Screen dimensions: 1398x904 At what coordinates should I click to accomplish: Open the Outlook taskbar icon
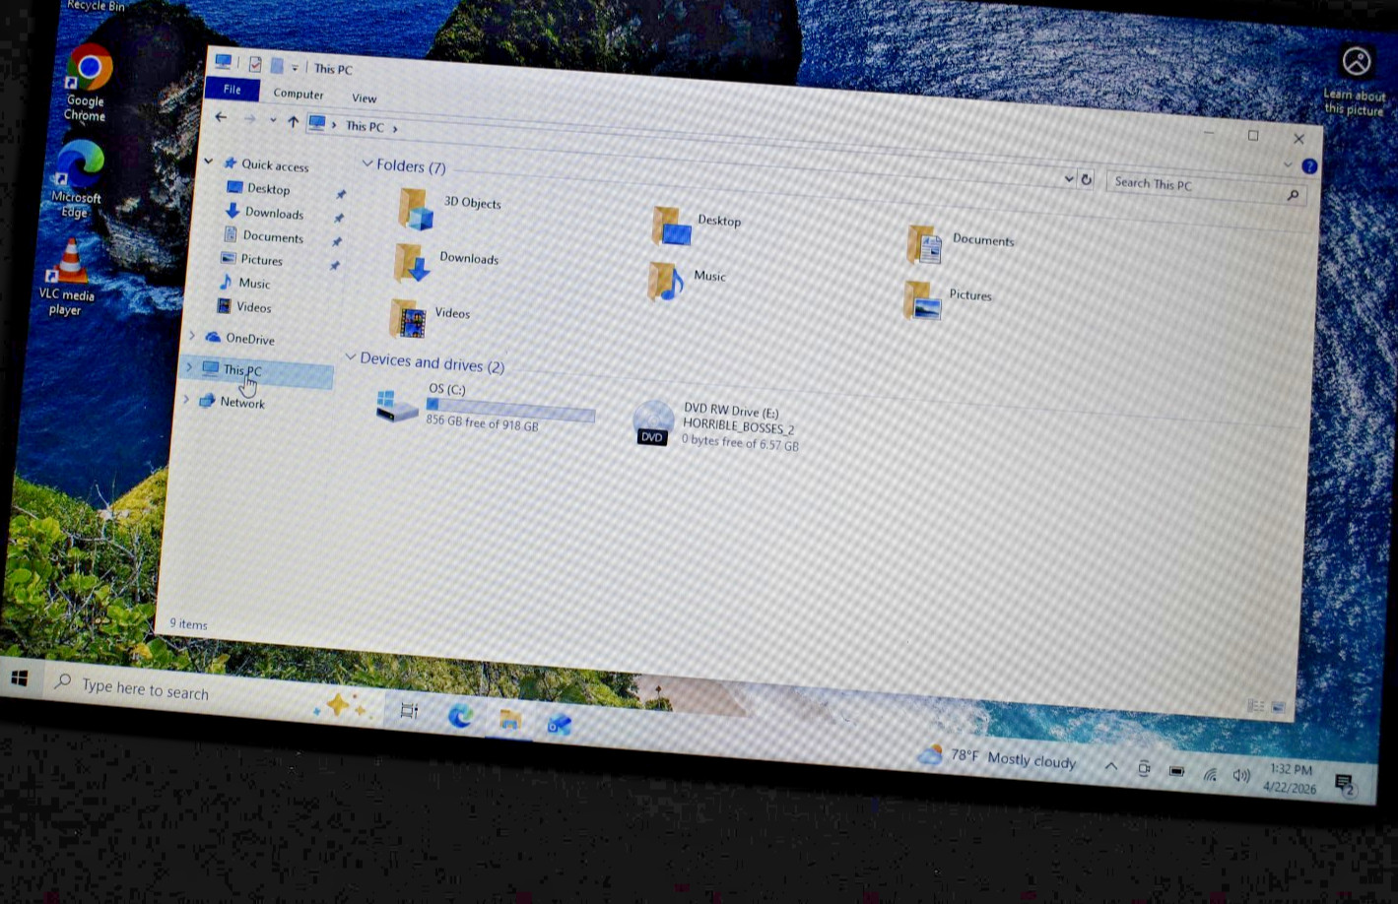pos(560,725)
